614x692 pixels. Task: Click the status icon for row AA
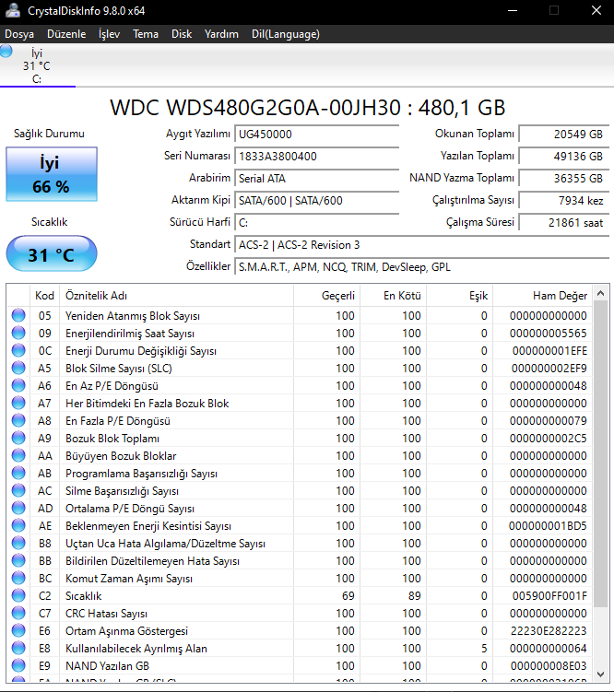pos(18,455)
